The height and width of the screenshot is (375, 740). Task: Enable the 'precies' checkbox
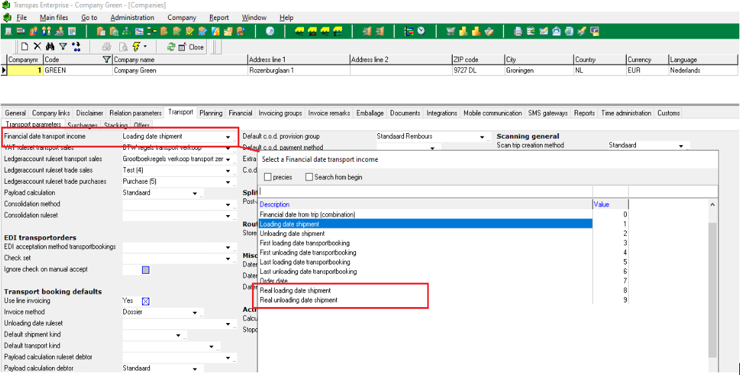pos(268,177)
